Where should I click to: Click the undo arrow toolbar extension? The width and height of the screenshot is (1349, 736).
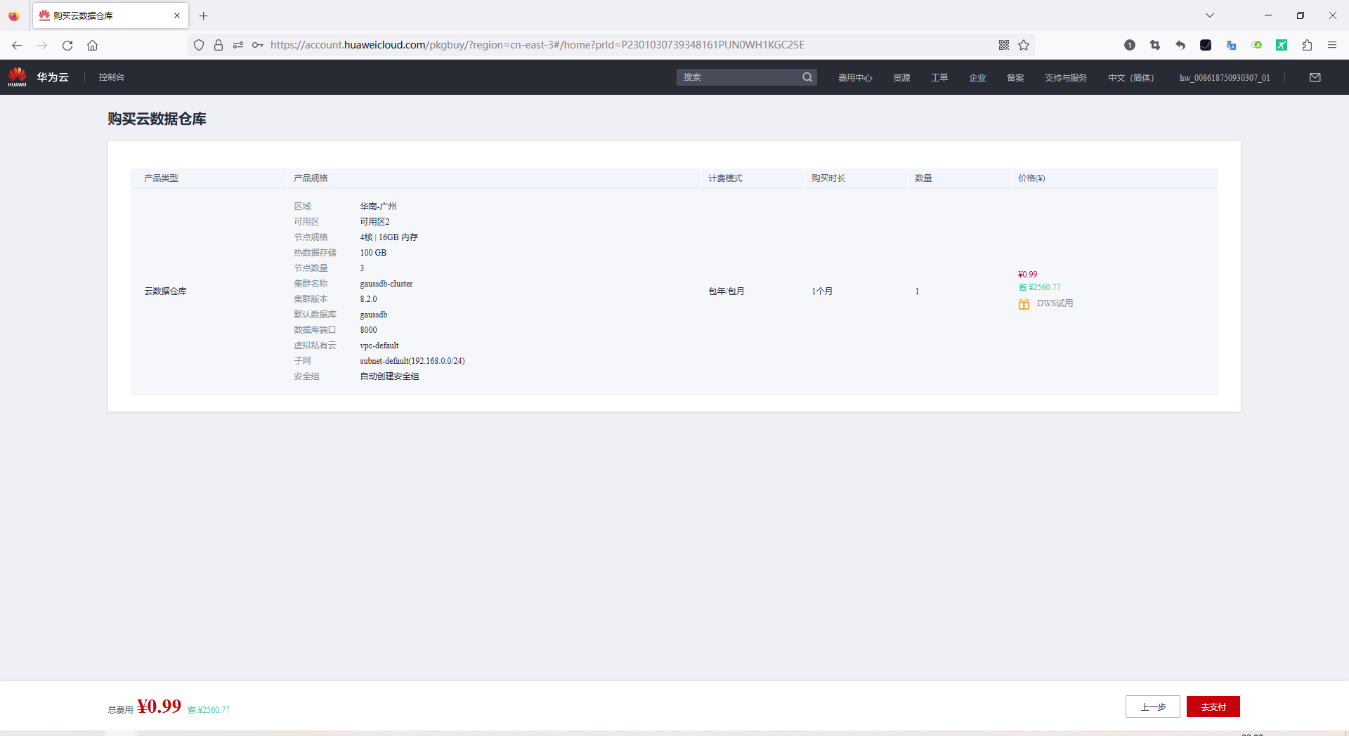tap(1180, 45)
